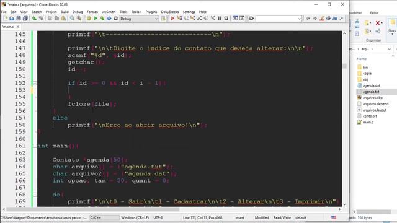Screen dimensions: 397x223
Task: Stop the debugger with the square icon
Action: [x=226, y=19]
